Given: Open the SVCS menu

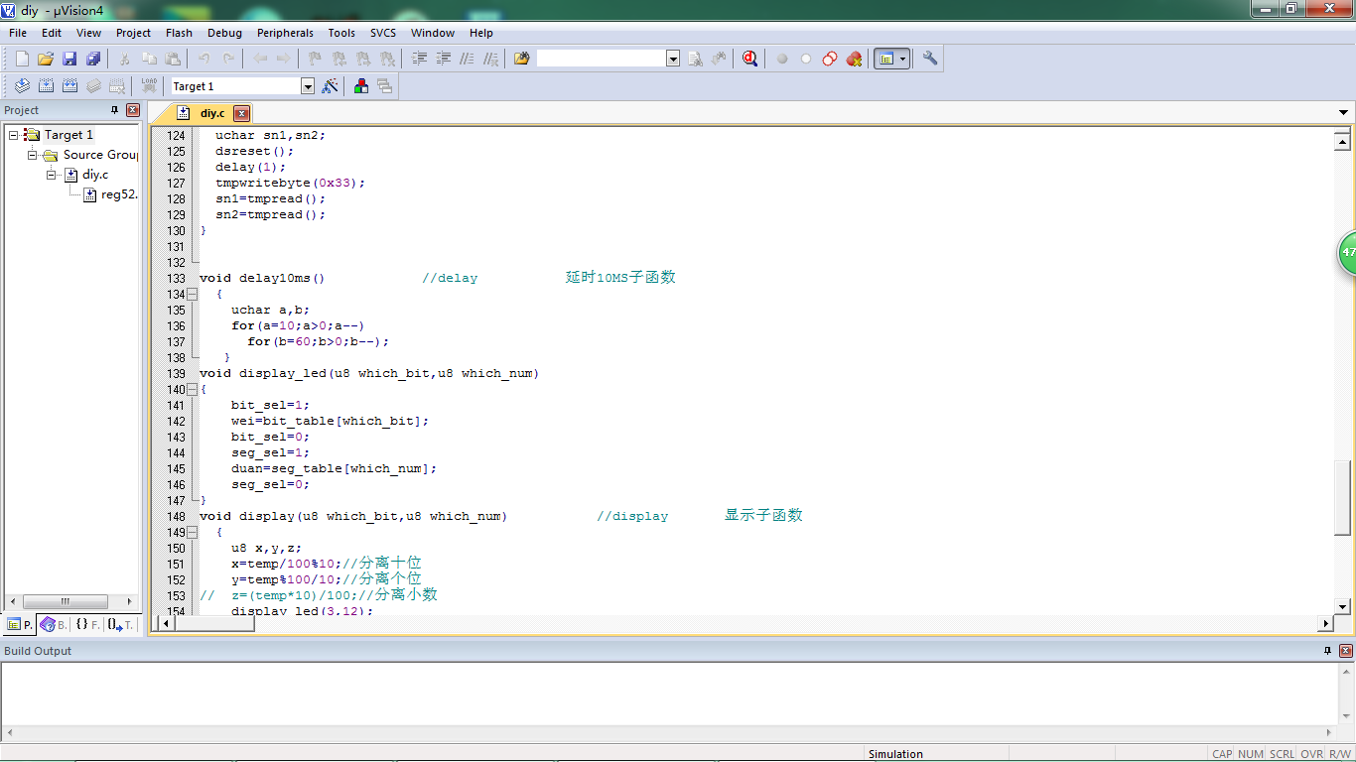Looking at the screenshot, I should (x=383, y=33).
